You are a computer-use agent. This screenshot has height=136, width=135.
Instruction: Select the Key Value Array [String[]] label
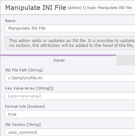pos(29,88)
